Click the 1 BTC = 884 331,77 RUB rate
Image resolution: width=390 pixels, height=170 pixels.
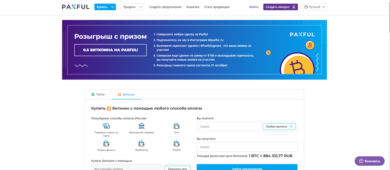pyautogui.click(x=270, y=156)
